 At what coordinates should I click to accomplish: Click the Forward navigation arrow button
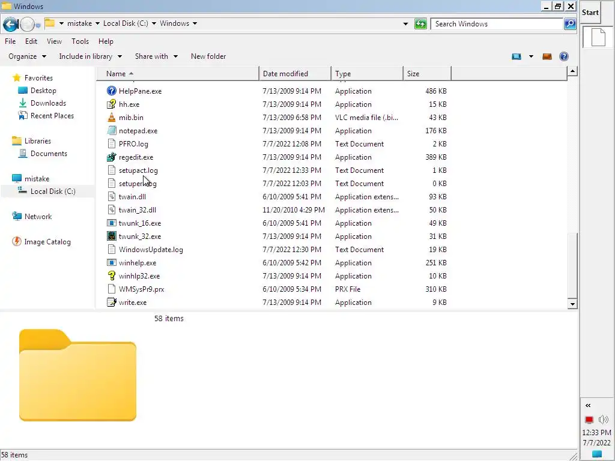click(27, 24)
